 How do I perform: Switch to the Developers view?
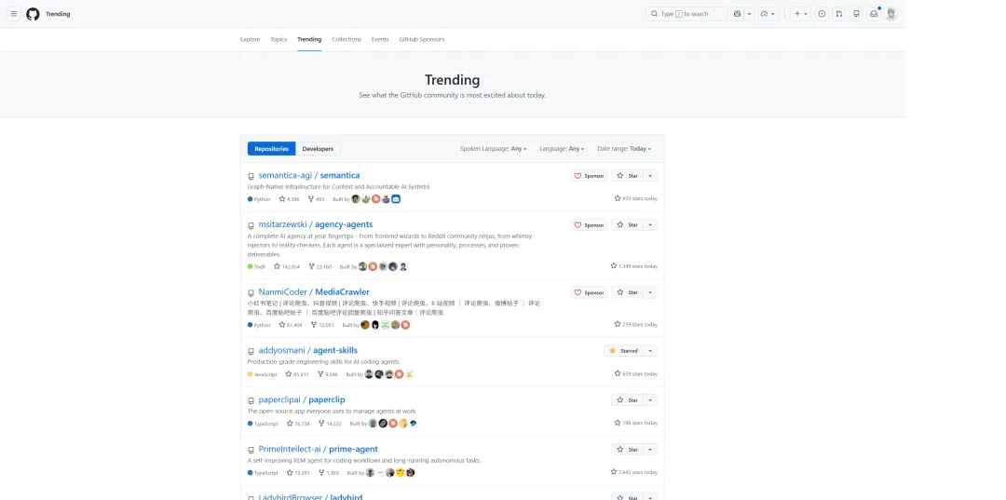(318, 149)
